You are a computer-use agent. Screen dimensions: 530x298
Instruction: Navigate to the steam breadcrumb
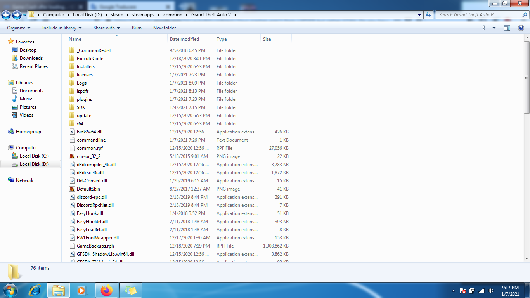[x=117, y=15]
